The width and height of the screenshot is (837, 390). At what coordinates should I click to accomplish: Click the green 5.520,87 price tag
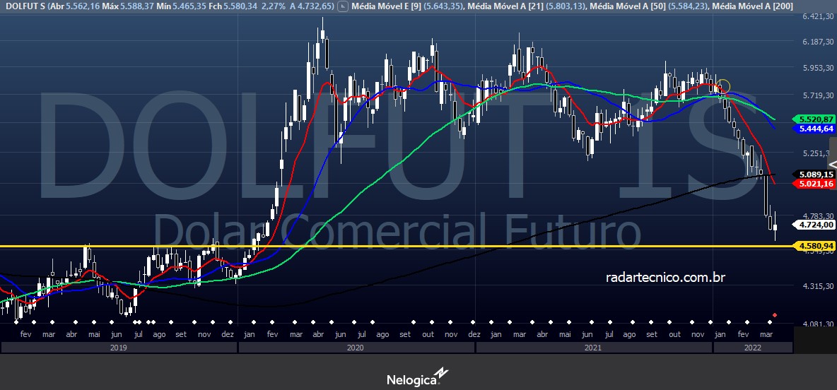[x=814, y=119]
